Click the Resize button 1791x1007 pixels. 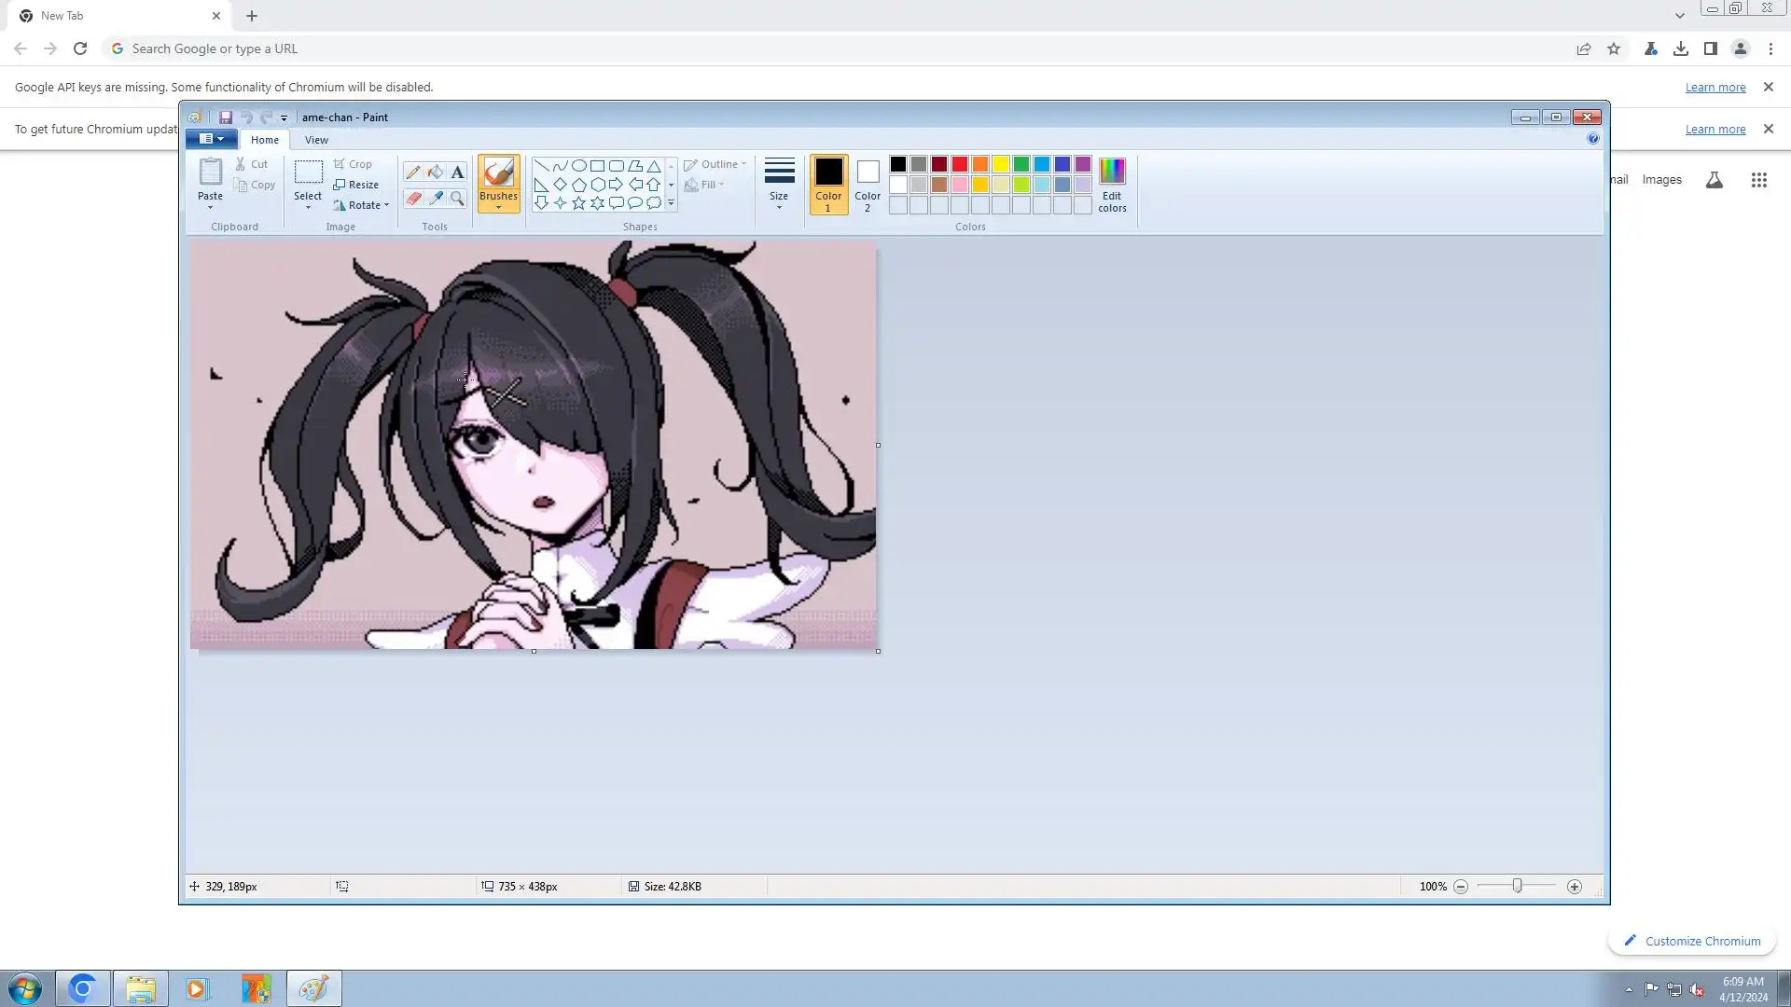pyautogui.click(x=356, y=185)
